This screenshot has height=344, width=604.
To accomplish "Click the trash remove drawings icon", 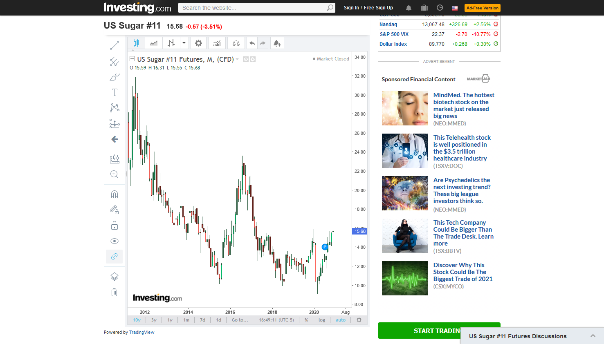I will coord(115,292).
